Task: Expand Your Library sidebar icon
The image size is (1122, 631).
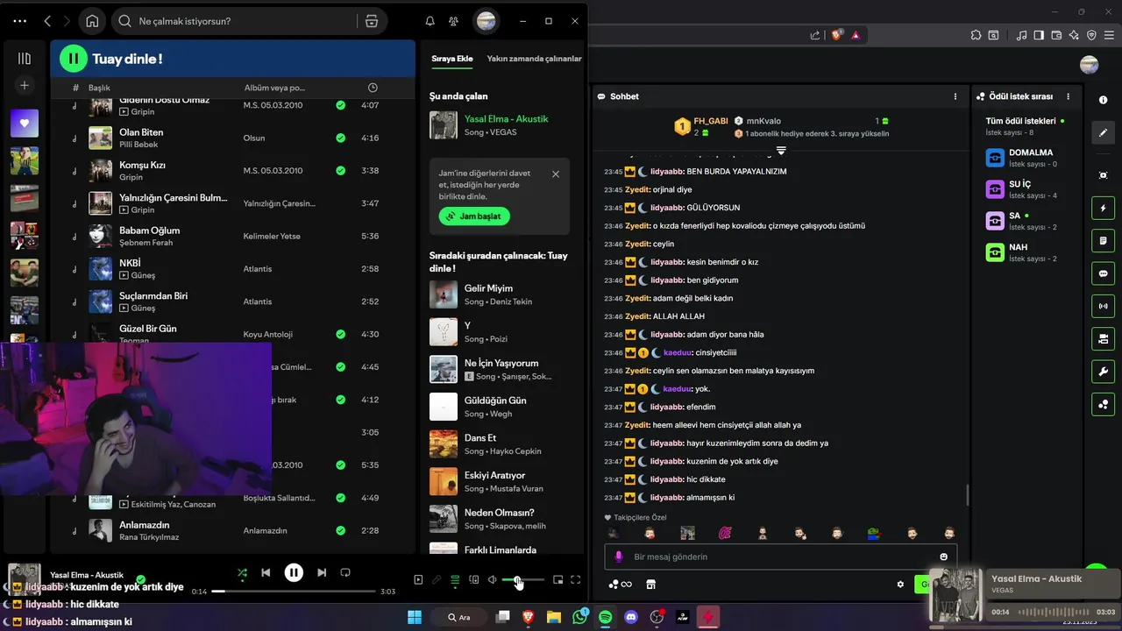Action: 25,59
